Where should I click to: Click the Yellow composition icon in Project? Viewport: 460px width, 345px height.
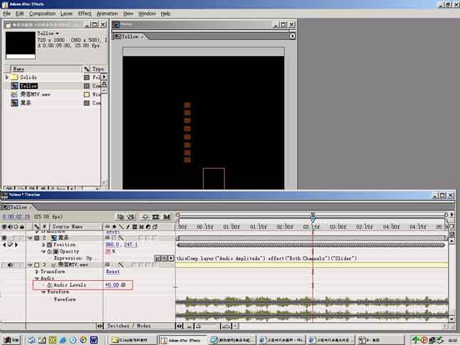(14, 86)
